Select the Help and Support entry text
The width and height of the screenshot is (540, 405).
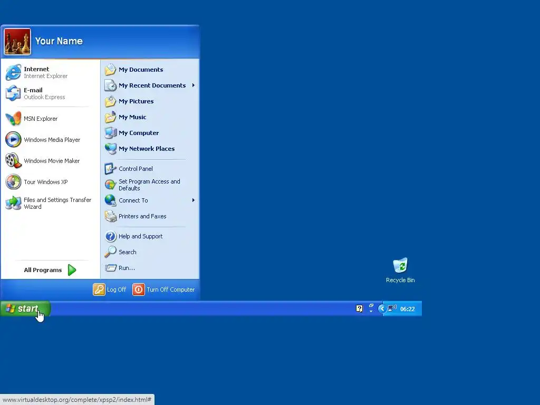click(140, 236)
